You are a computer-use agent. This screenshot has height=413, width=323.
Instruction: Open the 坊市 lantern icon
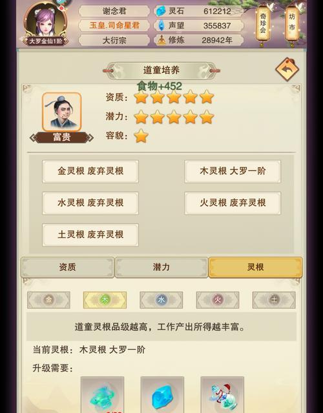point(292,23)
